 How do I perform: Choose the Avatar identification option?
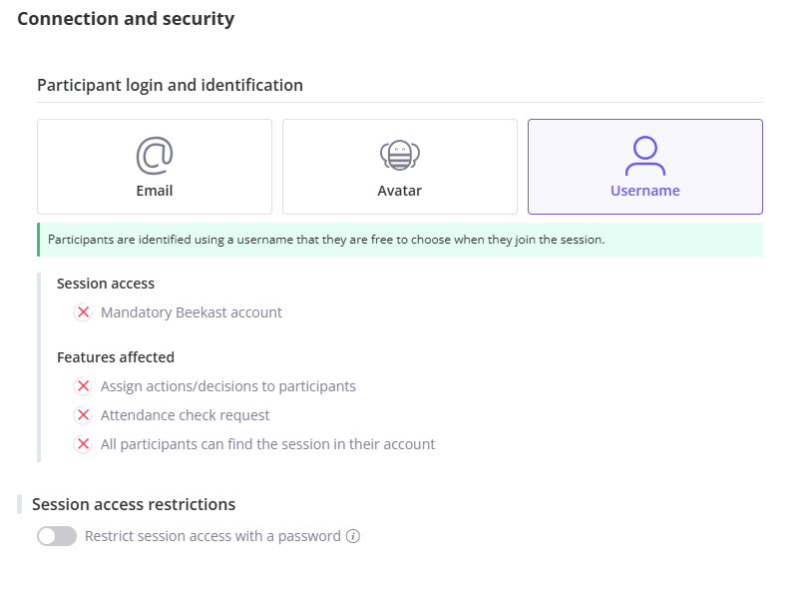point(400,167)
